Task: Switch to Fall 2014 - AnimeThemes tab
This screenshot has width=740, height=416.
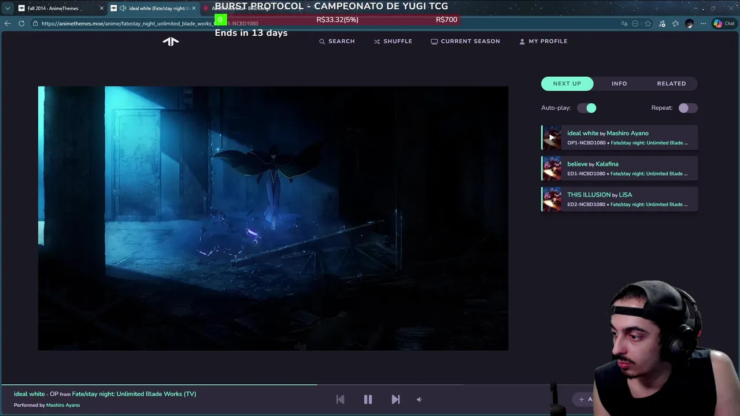Action: click(x=53, y=8)
